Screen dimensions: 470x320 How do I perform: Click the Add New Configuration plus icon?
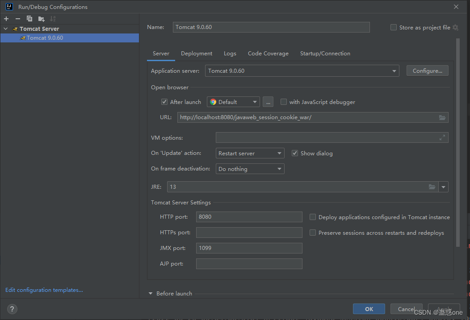[x=6, y=19]
